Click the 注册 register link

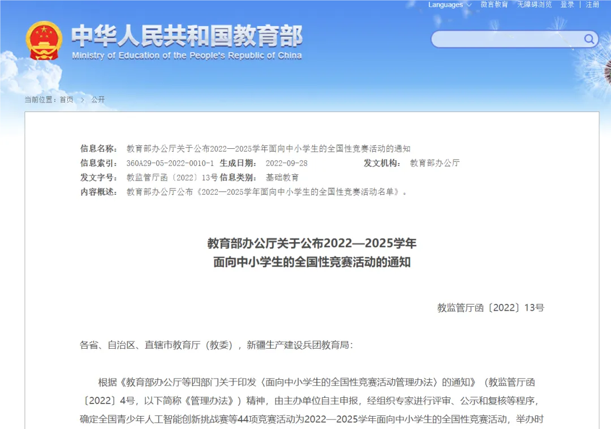(592, 5)
